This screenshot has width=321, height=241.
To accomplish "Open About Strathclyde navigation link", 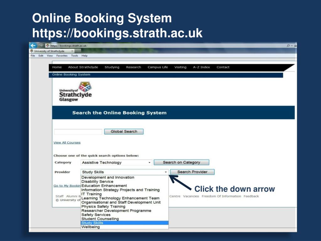I will click(83, 67).
